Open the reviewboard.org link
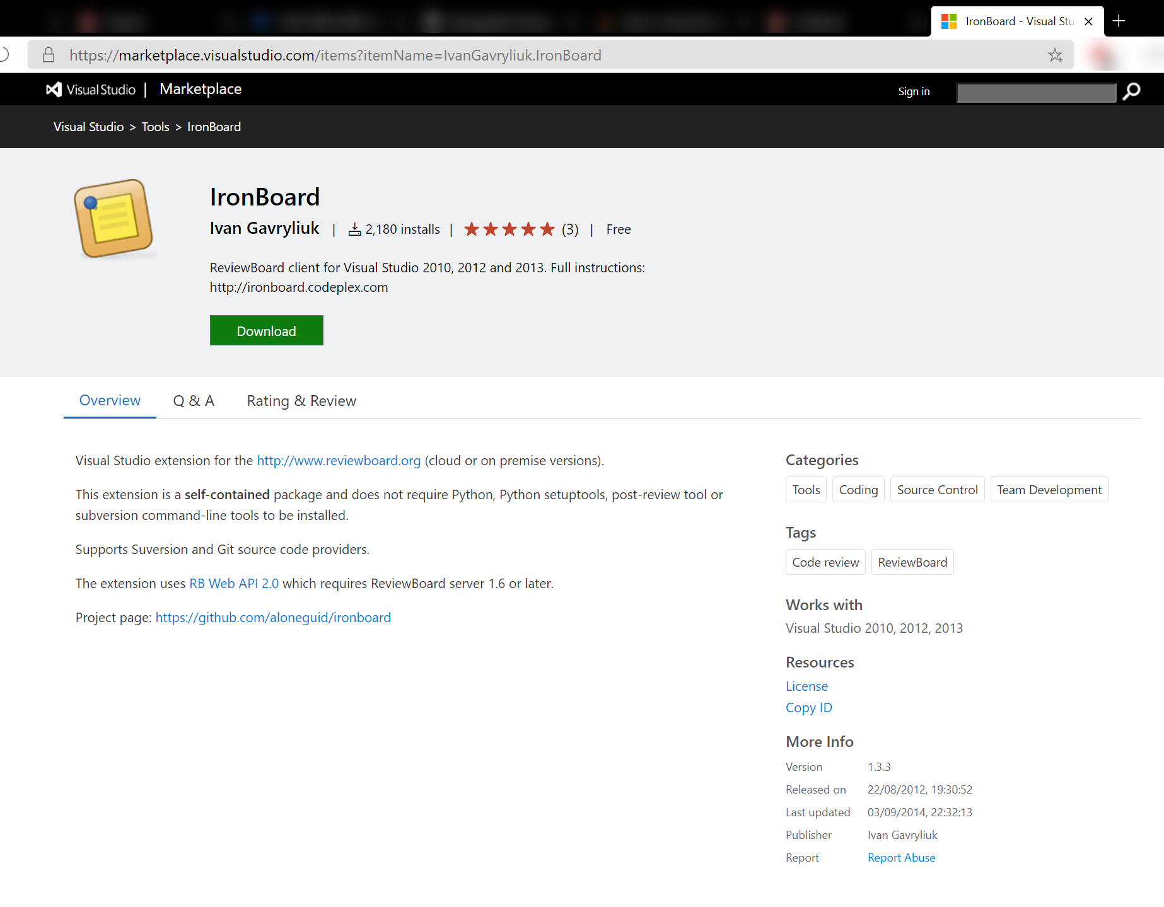The width and height of the screenshot is (1164, 907). pyautogui.click(x=339, y=461)
